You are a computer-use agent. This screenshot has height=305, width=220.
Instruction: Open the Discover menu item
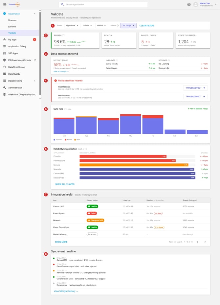[12, 20]
